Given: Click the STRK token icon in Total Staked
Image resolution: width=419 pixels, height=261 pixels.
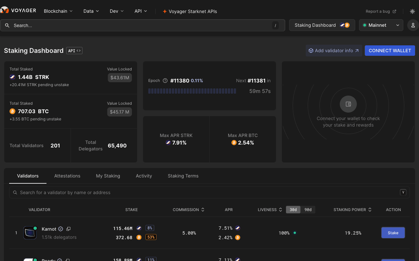Looking at the screenshot, I should coord(12,77).
